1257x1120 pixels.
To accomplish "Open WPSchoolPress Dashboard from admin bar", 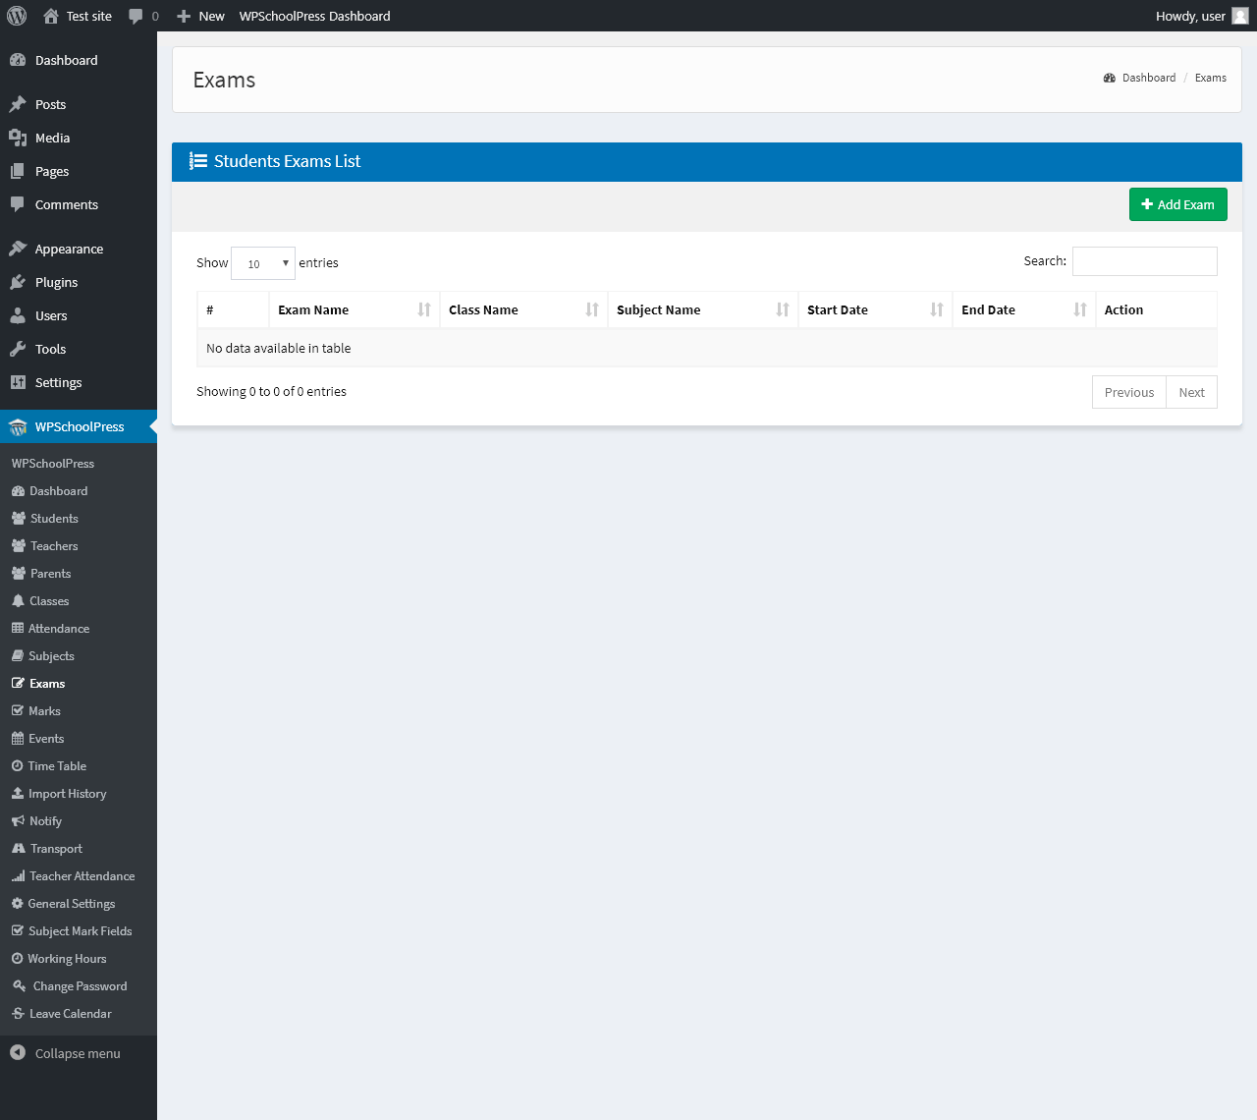I will click(x=314, y=16).
